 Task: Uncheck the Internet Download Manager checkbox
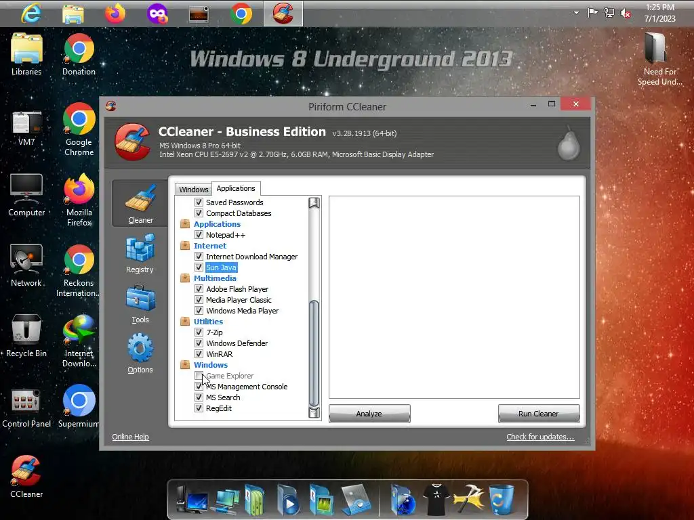point(199,257)
